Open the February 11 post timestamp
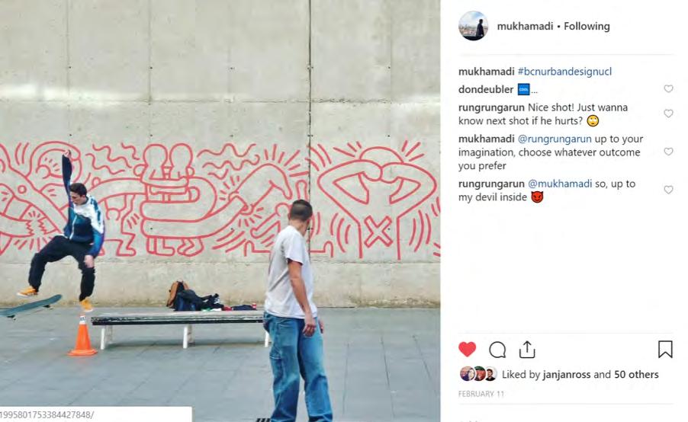 [481, 394]
